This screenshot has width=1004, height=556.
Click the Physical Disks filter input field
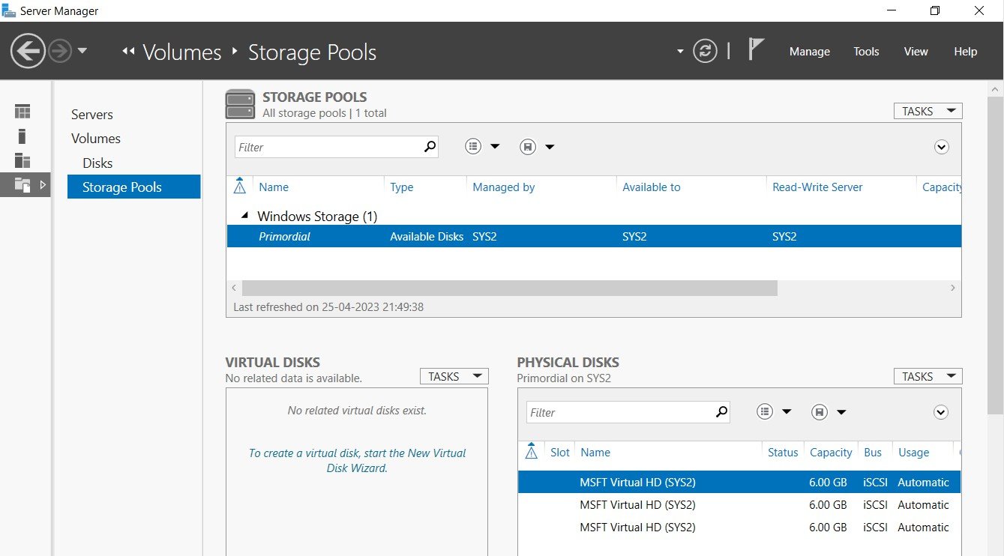[621, 412]
